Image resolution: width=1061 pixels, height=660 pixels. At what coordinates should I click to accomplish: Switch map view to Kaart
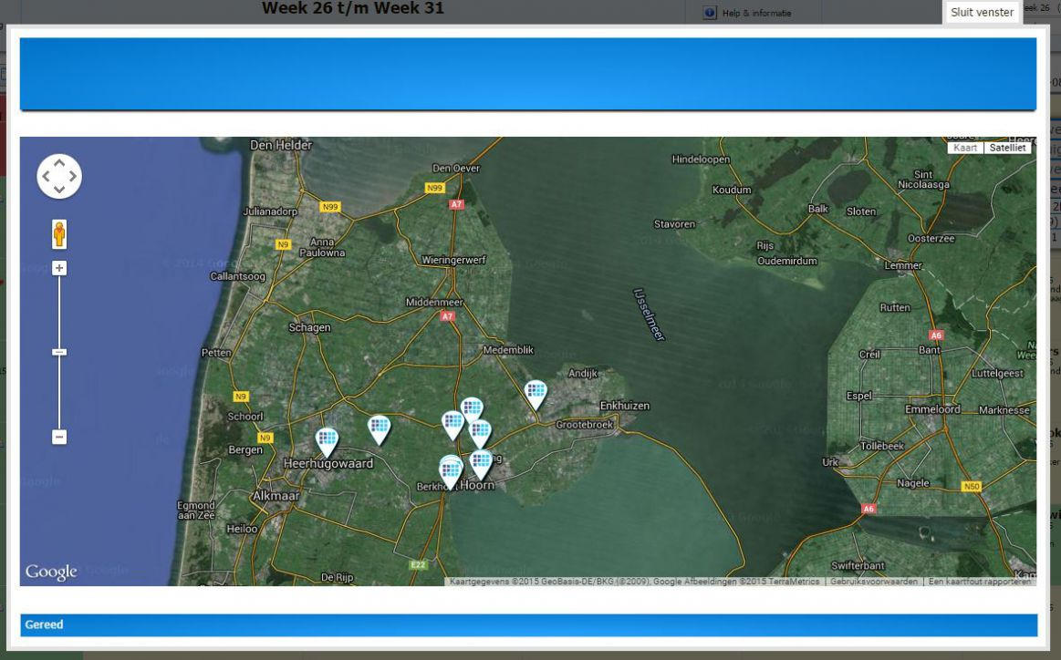pos(965,148)
